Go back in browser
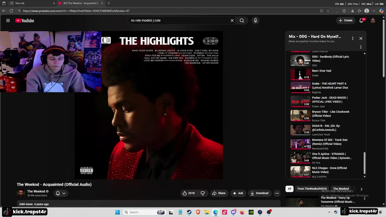 (4, 11)
